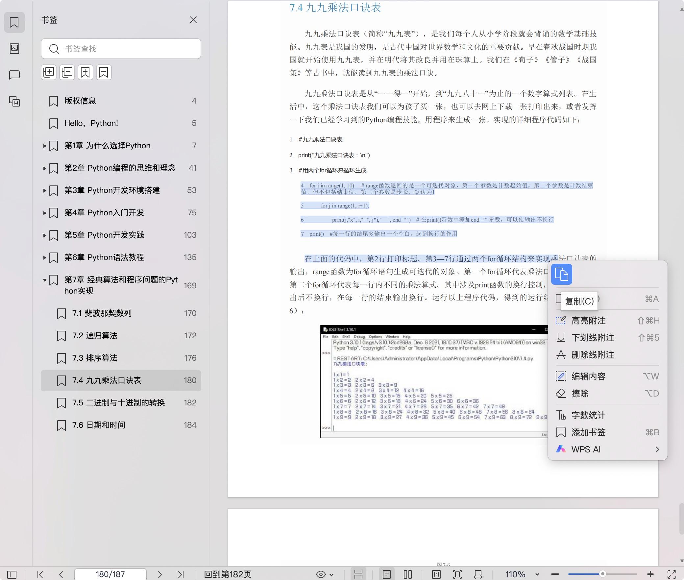Image resolution: width=684 pixels, height=580 pixels.
Task: Select 字数统计 in the context menu
Action: [588, 415]
